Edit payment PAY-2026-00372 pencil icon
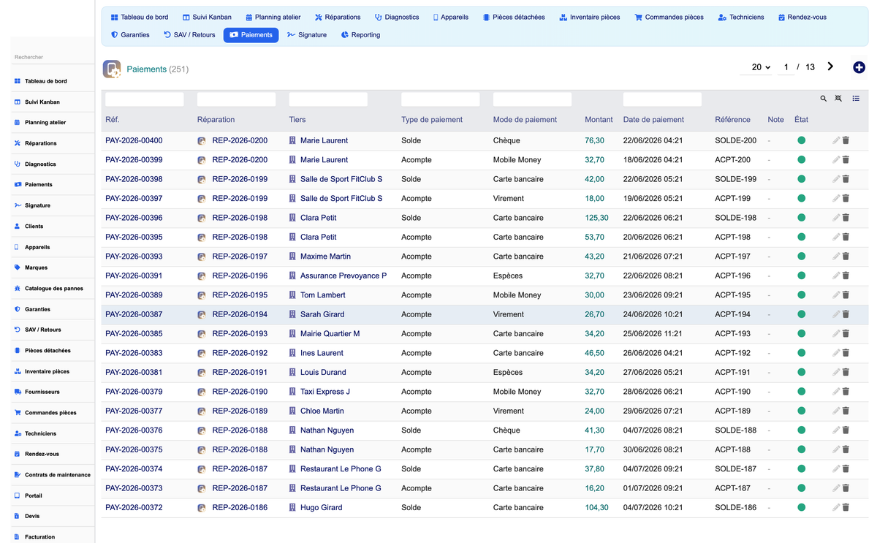Screen dimensions: 877x543 click(836, 507)
